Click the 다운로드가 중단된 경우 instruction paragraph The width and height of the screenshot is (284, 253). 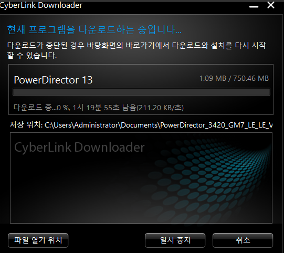coord(136,50)
